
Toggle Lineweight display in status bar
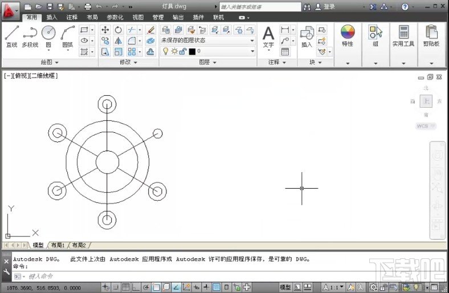206,287
